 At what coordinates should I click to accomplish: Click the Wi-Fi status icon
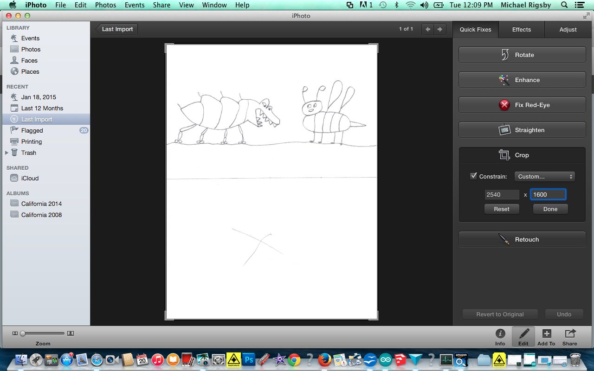(410, 5)
